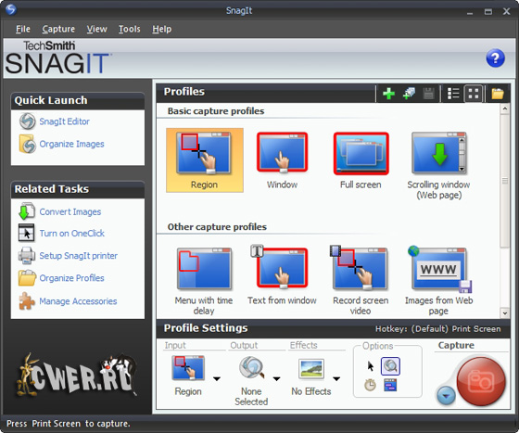Image resolution: width=519 pixels, height=433 pixels.
Task: Toggle preview in editor option
Action: pyautogui.click(x=390, y=366)
